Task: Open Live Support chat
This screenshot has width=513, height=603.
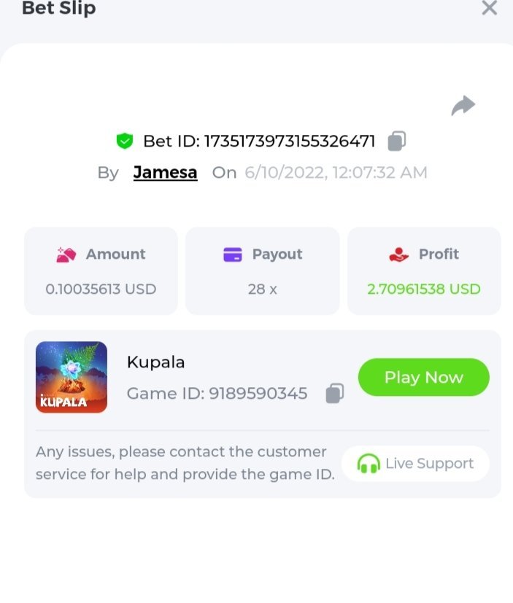Action: 415,464
